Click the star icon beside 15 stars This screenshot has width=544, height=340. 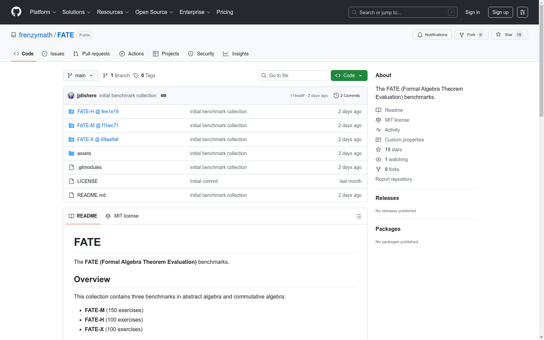[x=378, y=150]
